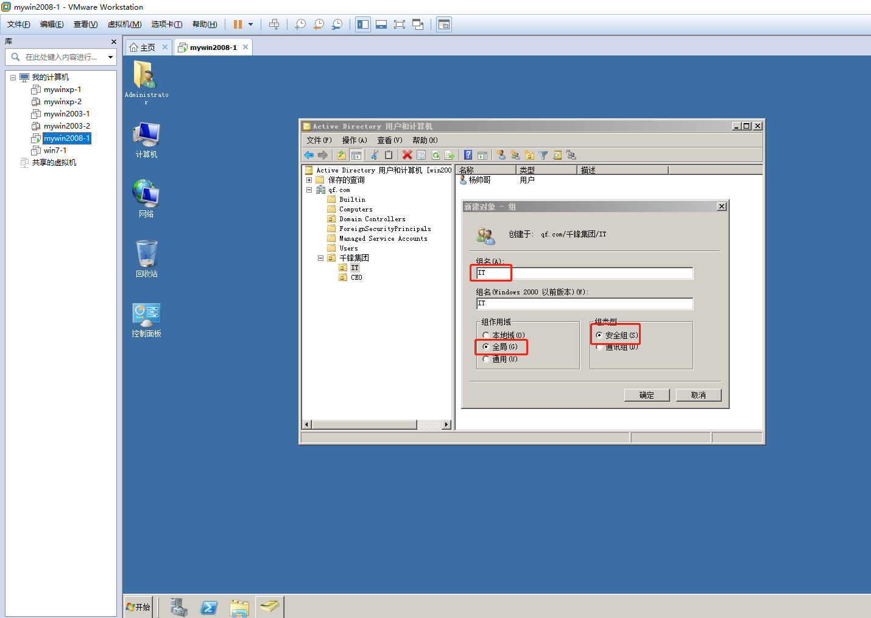
Task: Open the Recycle Bin desktop icon
Action: (146, 258)
